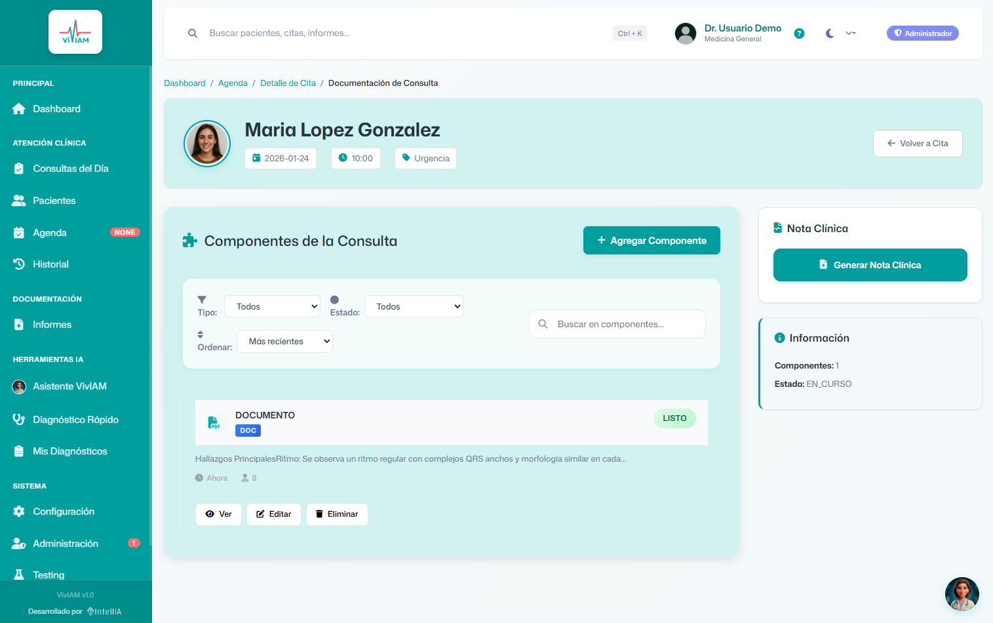
Task: Click the Administrador role badge
Action: tap(922, 32)
